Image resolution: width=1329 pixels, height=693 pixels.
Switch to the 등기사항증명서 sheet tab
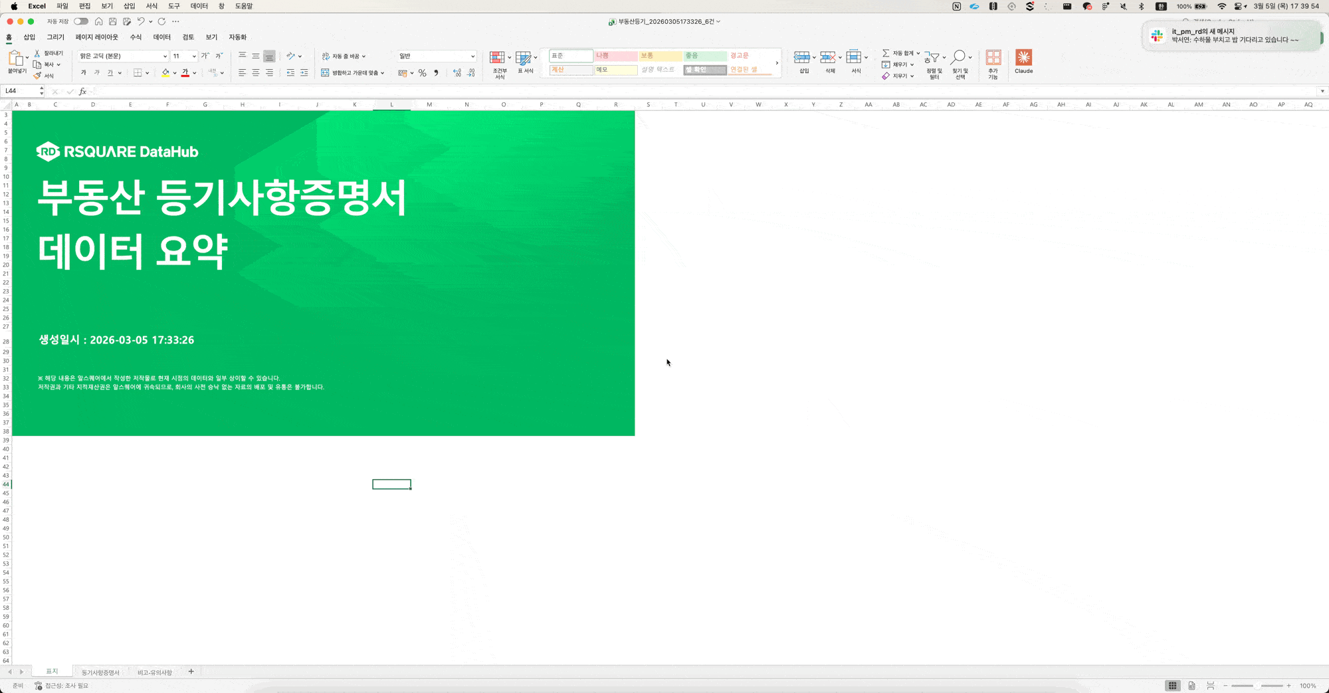[100, 672]
